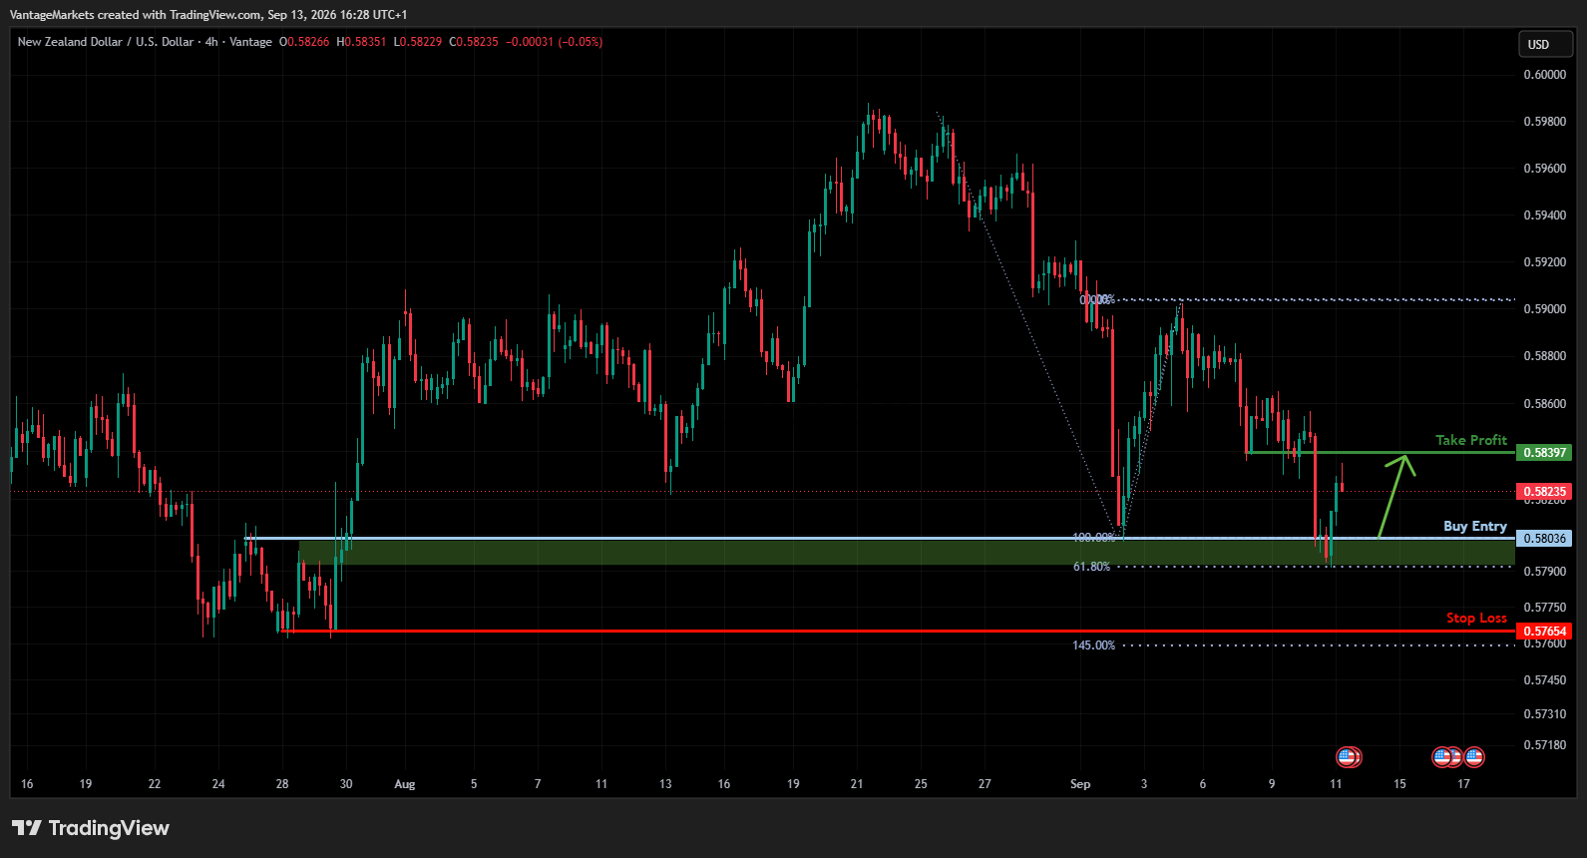Click the 22 date label on time axis
This screenshot has height=858, width=1587.
click(x=154, y=784)
